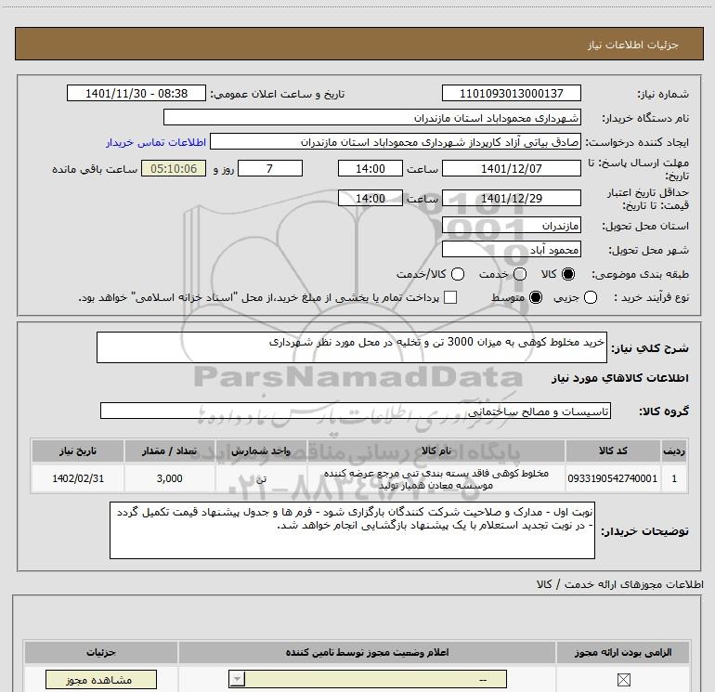Click اطلاعات مجوزهای ارائه خدمت heading
Viewport: 715px width, 692px height.
coord(620,584)
